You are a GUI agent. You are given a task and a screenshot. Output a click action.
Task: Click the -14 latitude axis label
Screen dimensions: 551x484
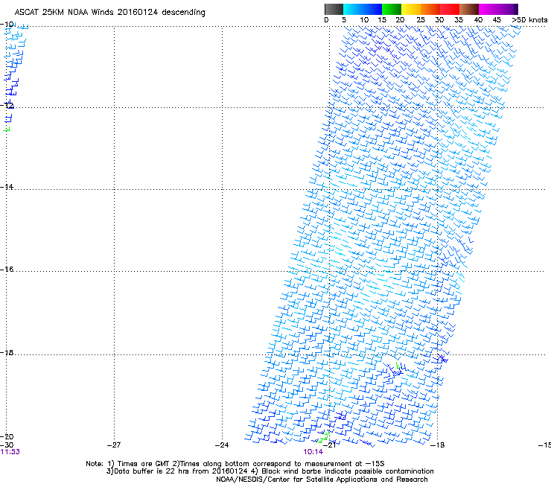pos(7,187)
